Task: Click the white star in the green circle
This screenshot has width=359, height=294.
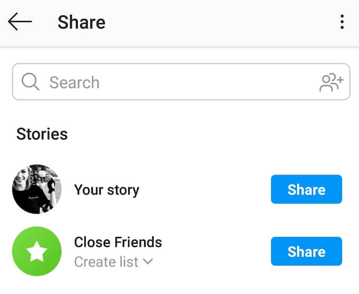Action: (37, 251)
